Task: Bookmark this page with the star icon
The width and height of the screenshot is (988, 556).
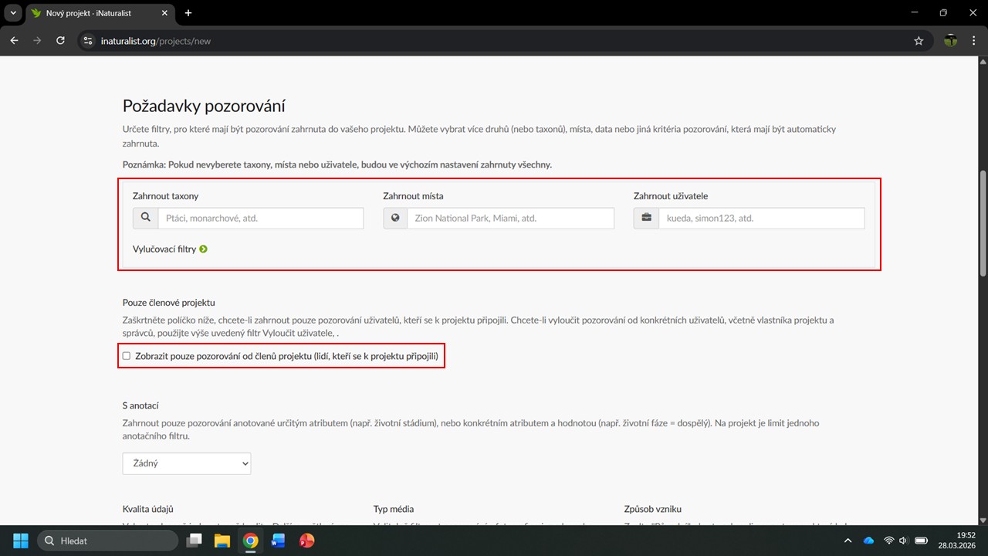Action: [x=919, y=41]
